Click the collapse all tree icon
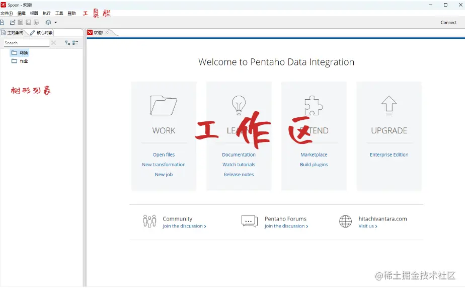 (75, 43)
